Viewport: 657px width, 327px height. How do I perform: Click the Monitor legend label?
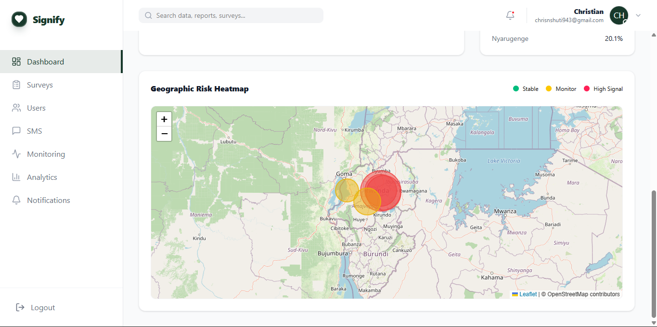566,89
